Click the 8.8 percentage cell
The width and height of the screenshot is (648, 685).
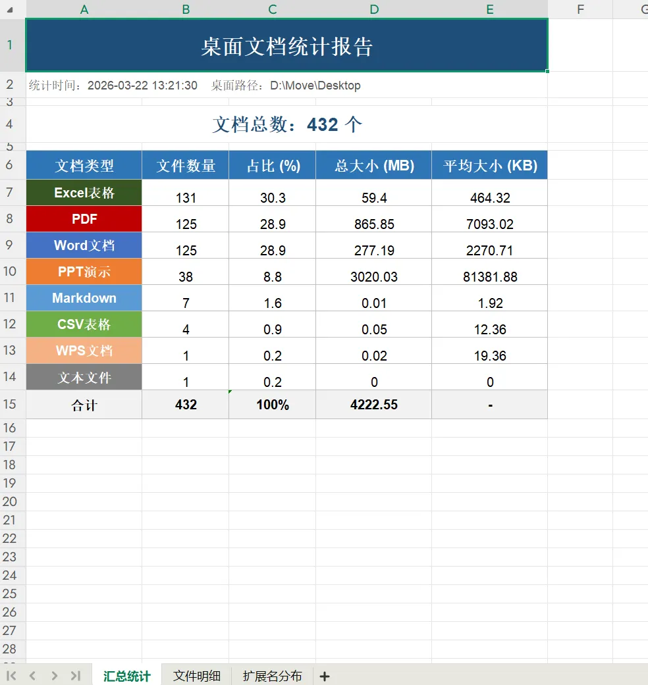[x=273, y=271]
